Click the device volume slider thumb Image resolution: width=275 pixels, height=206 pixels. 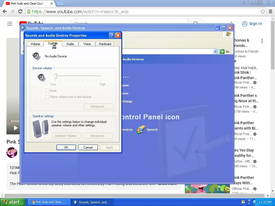pyautogui.click(x=56, y=76)
